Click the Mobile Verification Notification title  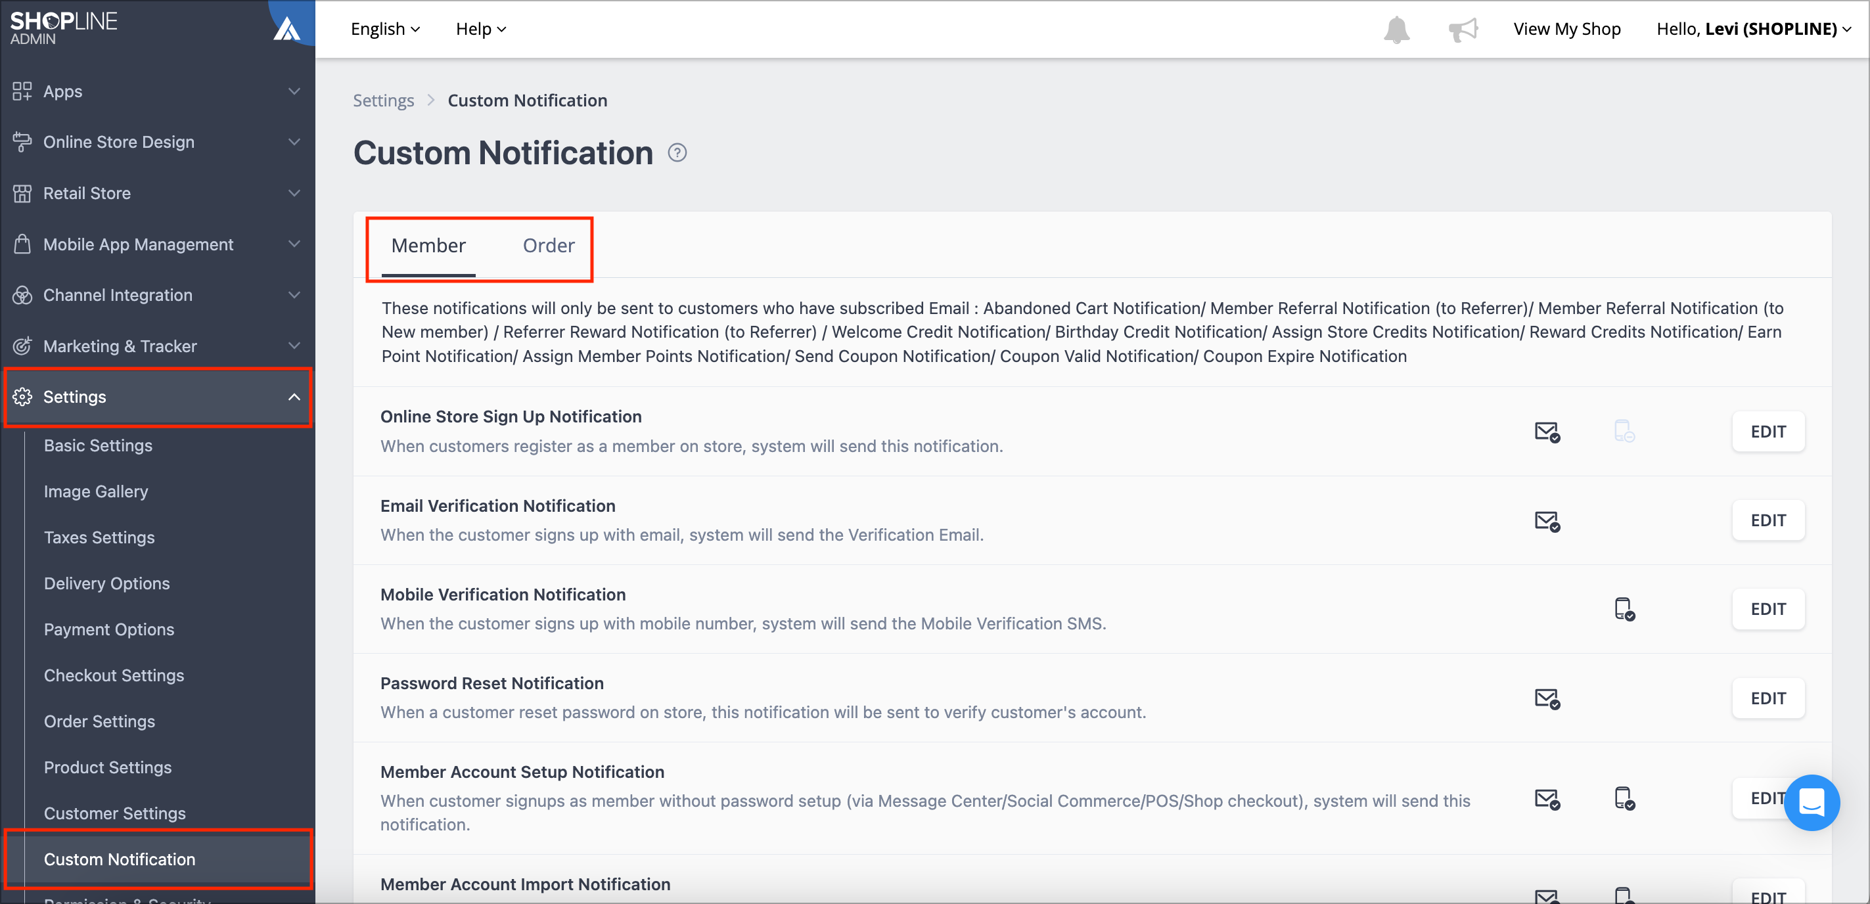503,595
